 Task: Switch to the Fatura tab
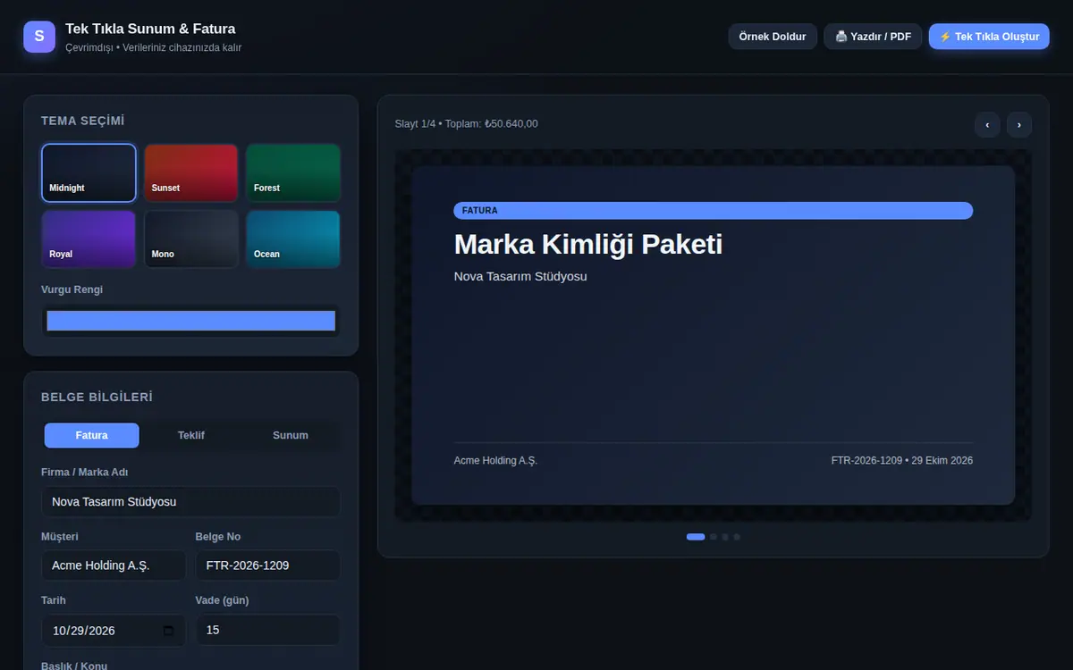(x=92, y=435)
